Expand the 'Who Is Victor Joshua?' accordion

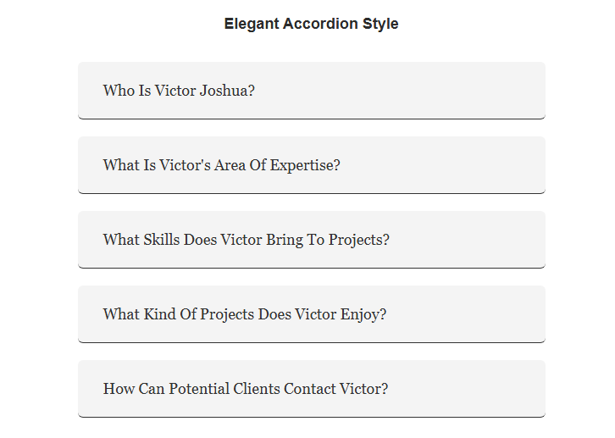[312, 91]
